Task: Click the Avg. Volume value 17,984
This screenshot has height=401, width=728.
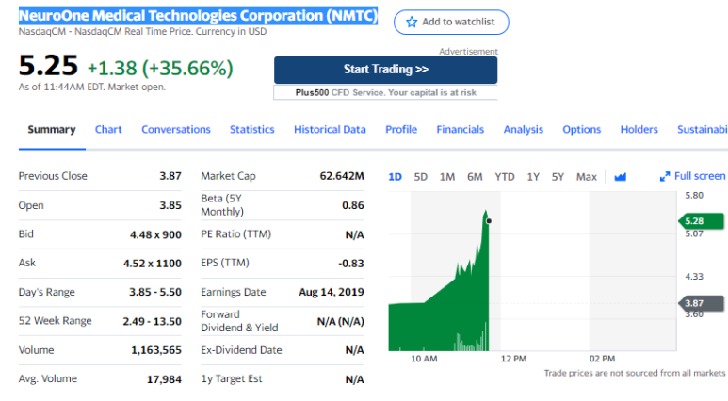Action: [164, 379]
